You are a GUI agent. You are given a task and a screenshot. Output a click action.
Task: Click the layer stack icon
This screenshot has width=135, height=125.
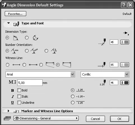(7, 118)
